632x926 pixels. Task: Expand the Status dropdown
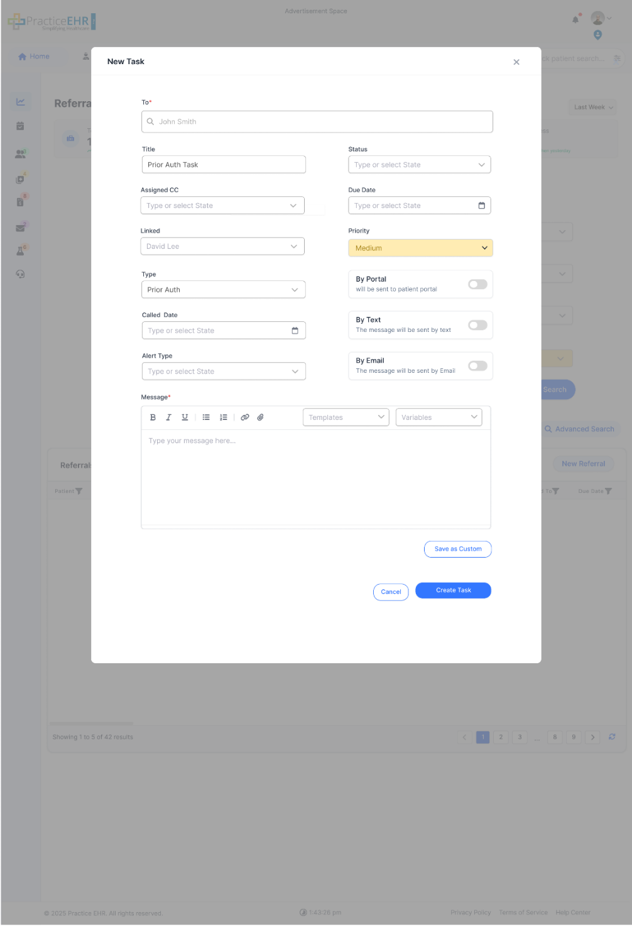click(x=419, y=165)
